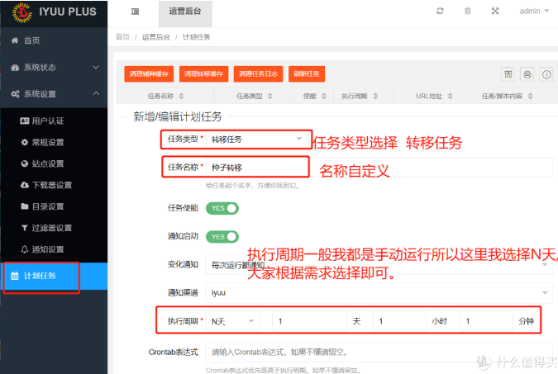Image resolution: width=558 pixels, height=374 pixels.
Task: Open the 变化通知 dropdown
Action: click(379, 265)
